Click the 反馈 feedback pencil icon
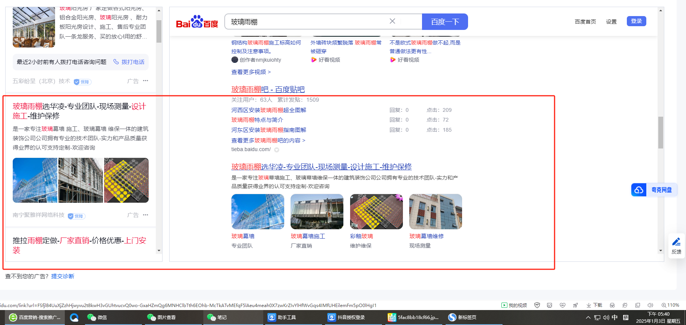Viewport: 686px width, 325px height. point(676,242)
